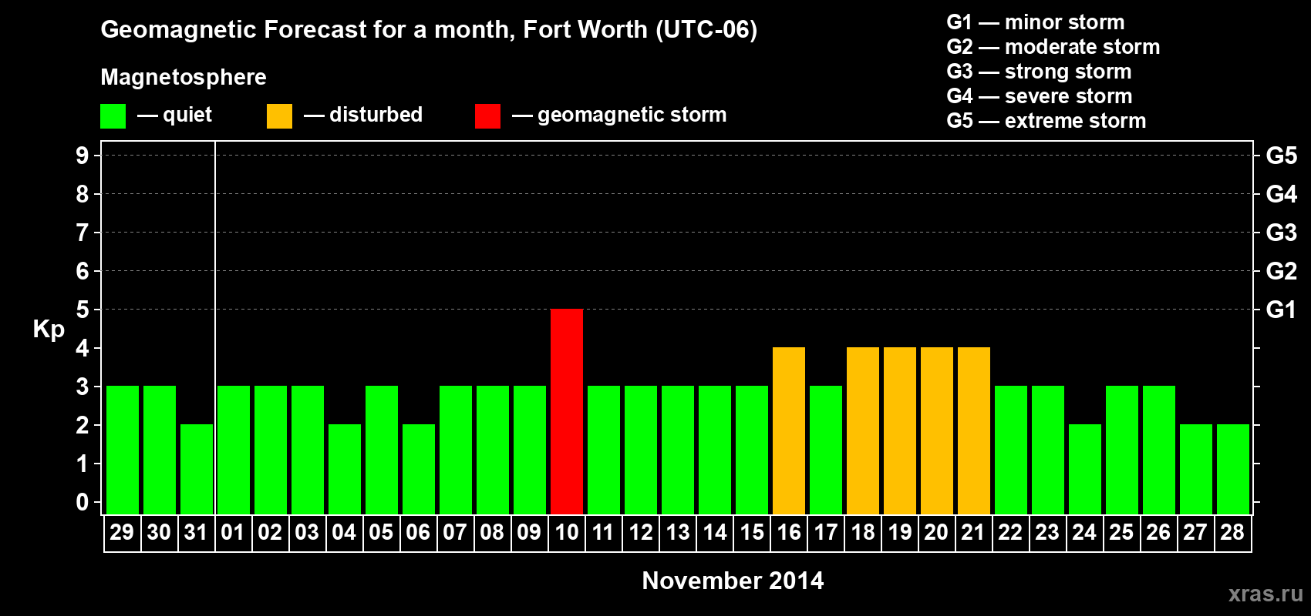Viewport: 1311px width, 616px height.
Task: Select the green bar for day 17
Action: click(826, 450)
